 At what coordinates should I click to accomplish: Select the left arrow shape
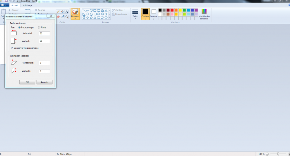[x=102, y=14]
